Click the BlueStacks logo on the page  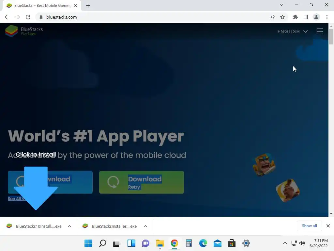tap(24, 31)
